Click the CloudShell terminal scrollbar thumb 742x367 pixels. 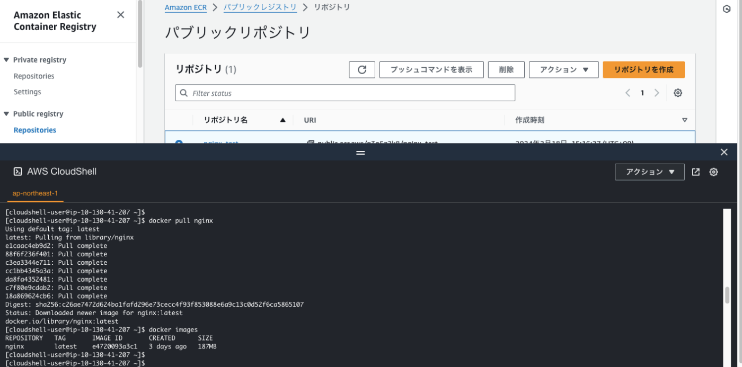(x=727, y=296)
